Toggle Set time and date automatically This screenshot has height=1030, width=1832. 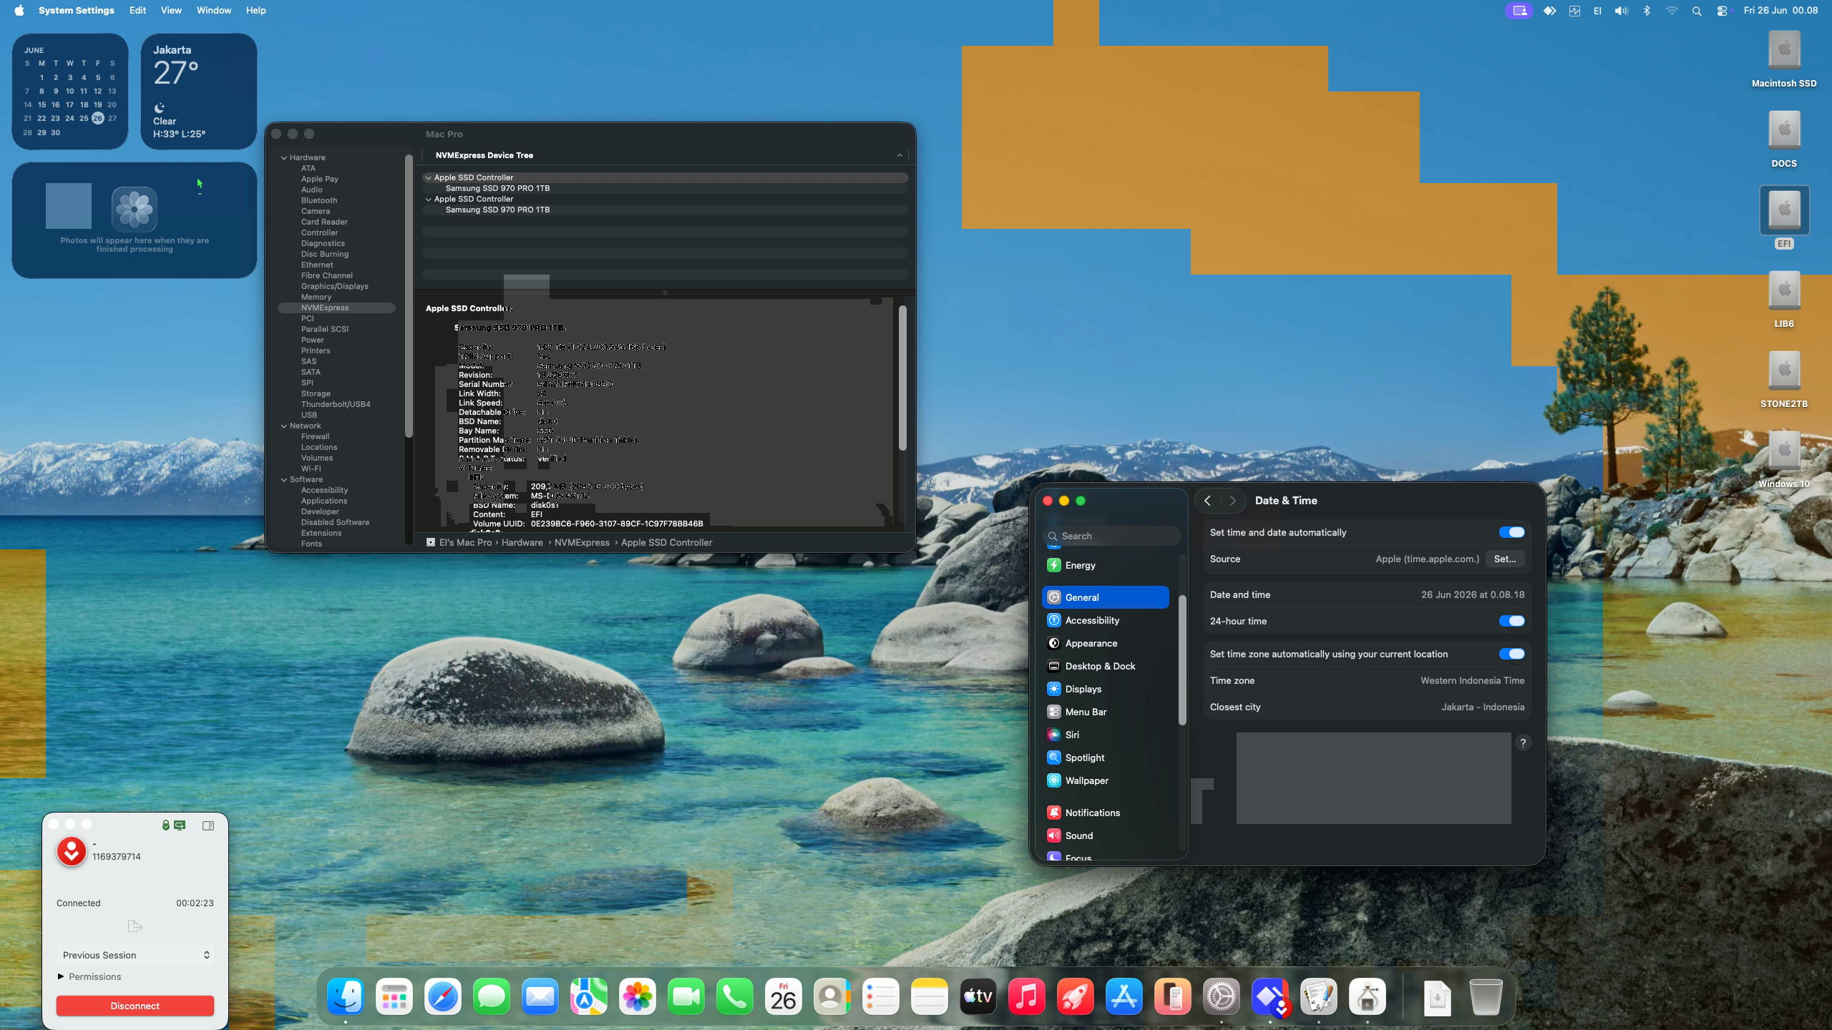tap(1511, 532)
